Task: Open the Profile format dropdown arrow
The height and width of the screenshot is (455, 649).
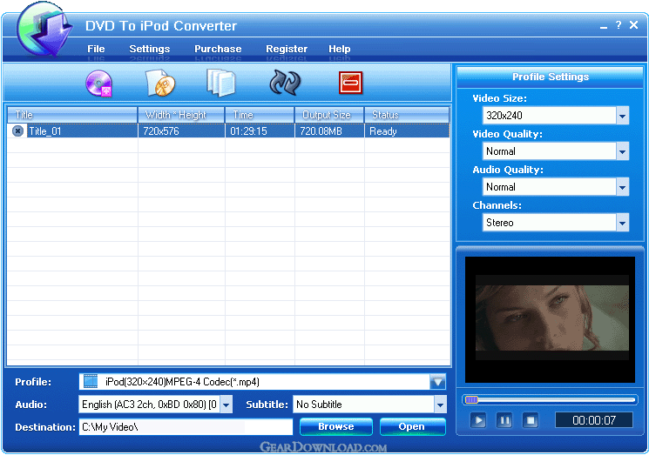Action: pyautogui.click(x=438, y=382)
